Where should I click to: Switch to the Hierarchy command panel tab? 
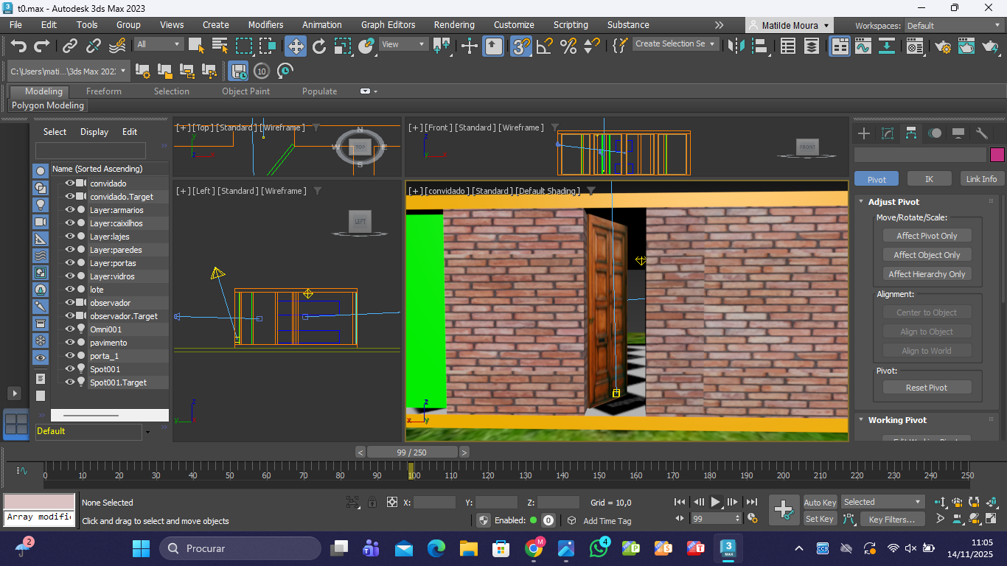click(911, 133)
